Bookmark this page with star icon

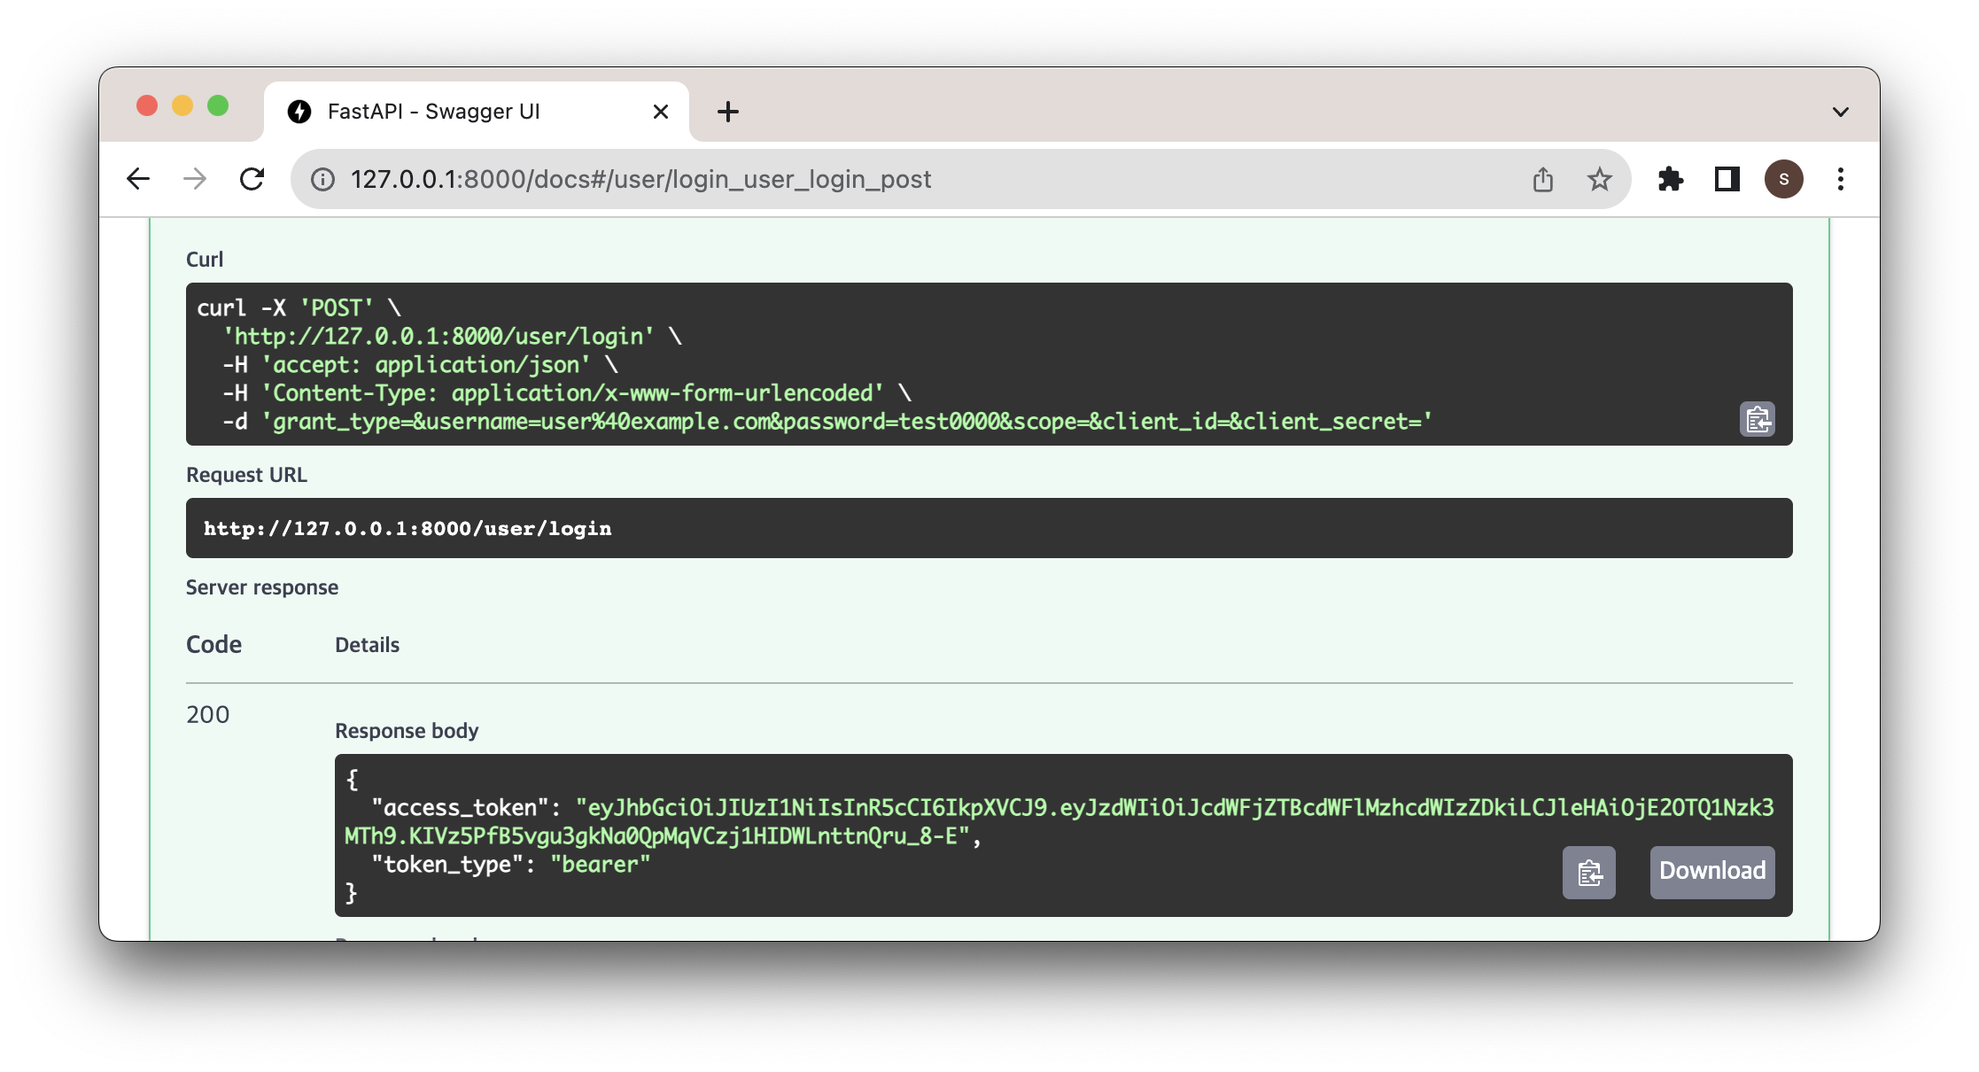click(x=1599, y=180)
